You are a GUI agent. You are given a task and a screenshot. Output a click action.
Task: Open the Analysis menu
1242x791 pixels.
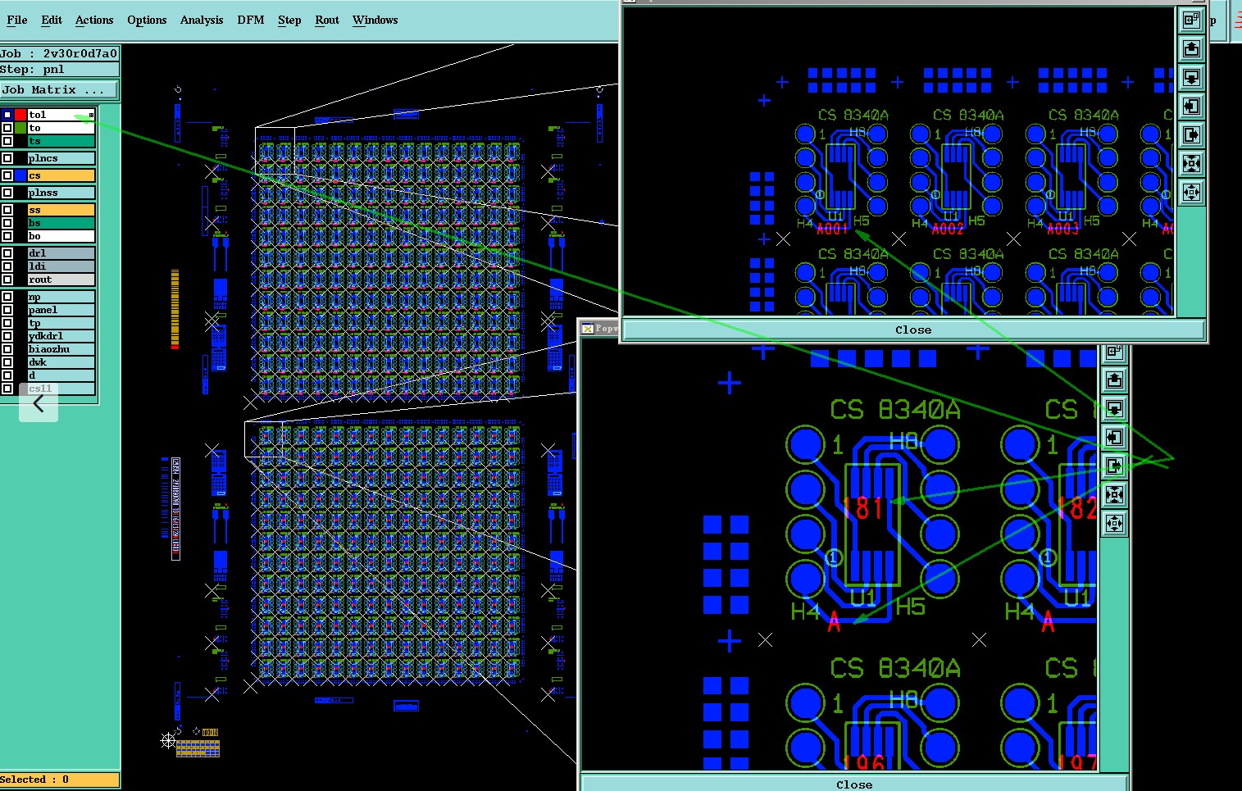click(202, 20)
